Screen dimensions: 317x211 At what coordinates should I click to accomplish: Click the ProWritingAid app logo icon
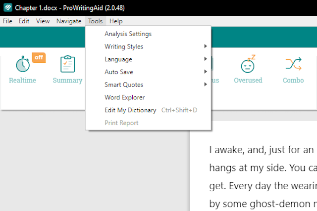coord(8,8)
